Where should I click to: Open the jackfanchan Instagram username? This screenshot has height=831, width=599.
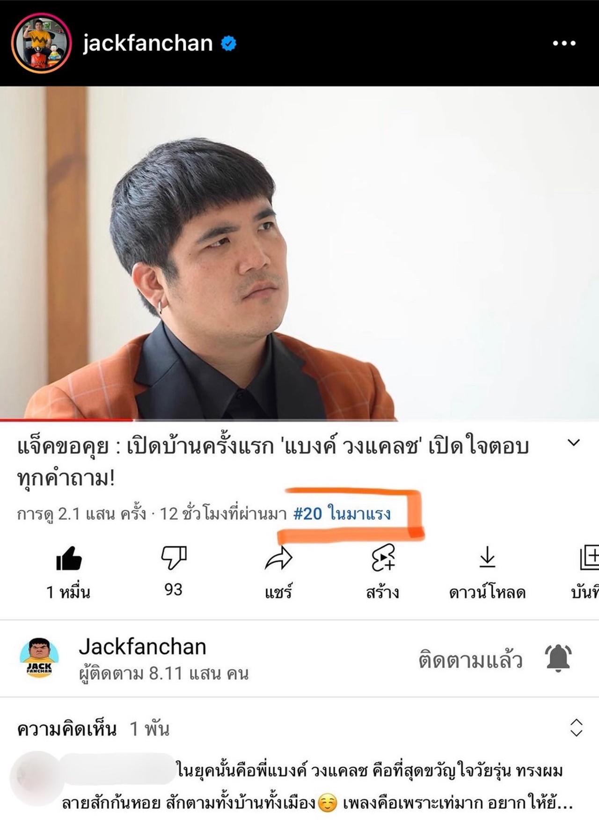point(148,43)
